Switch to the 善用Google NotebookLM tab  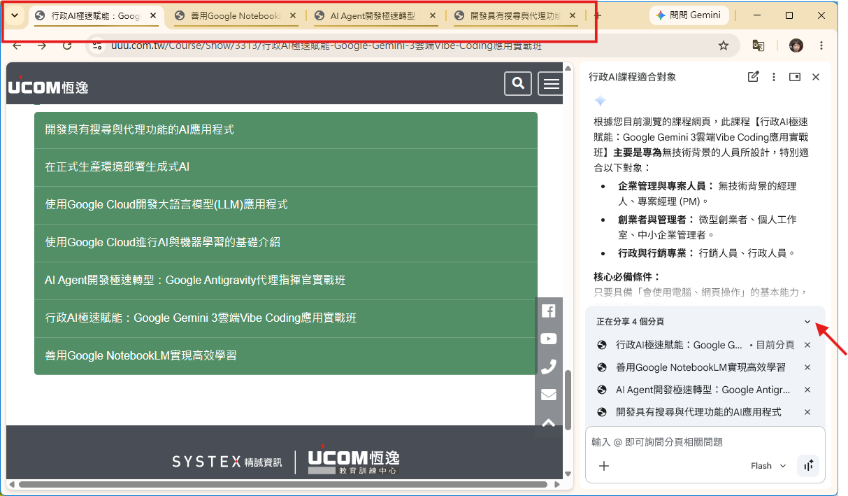point(236,15)
